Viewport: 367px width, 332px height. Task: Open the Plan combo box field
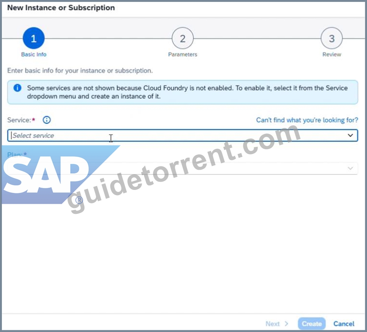pyautogui.click(x=182, y=168)
